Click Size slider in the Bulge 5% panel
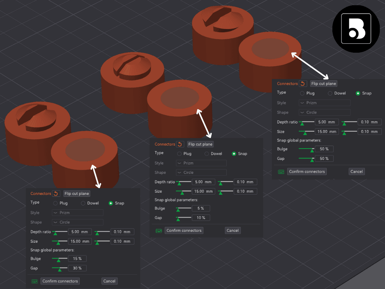 183,192
